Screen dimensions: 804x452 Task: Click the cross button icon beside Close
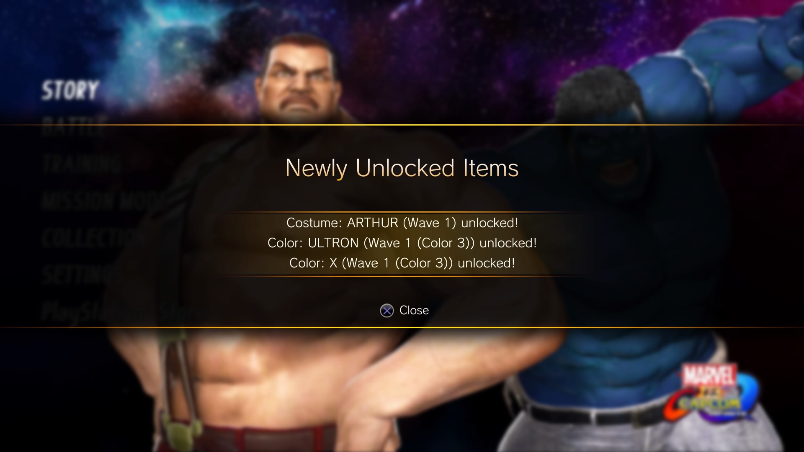[x=387, y=311]
